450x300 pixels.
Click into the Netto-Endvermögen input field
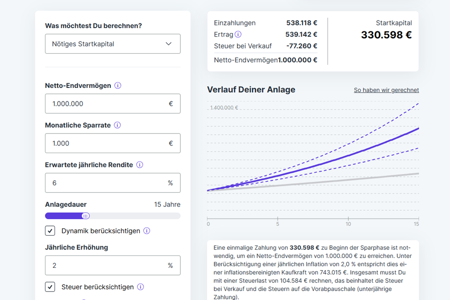(x=107, y=104)
